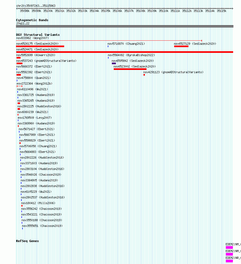Select nsv6105229 (Wu2021) label
This screenshot has height=264, width=241.
tap(36, 192)
